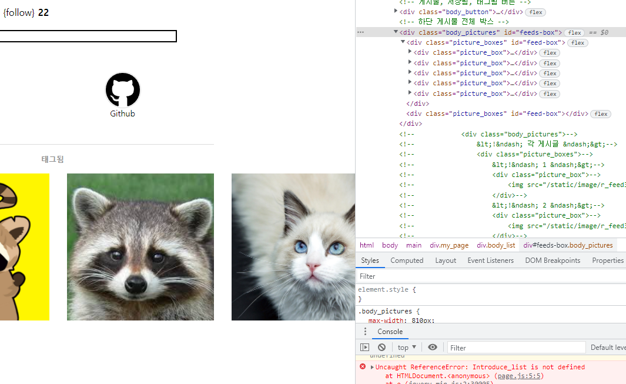Switch to the Styles tab
The height and width of the screenshot is (384, 626).
point(370,261)
